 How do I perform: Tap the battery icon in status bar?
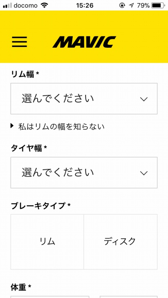pos(158,6)
